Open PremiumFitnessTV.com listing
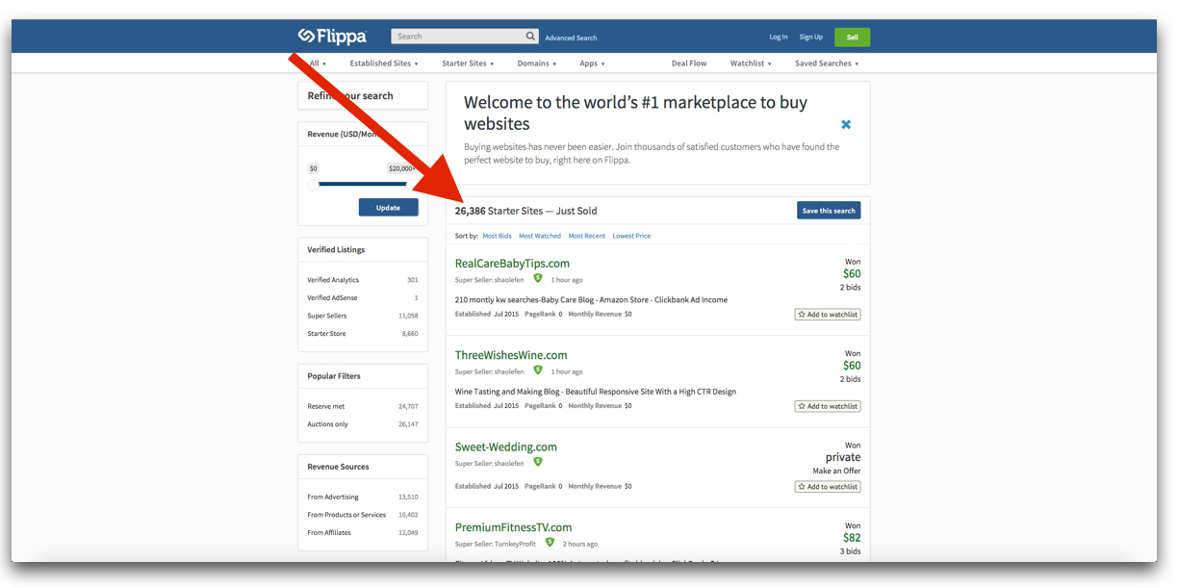Image resolution: width=1178 pixels, height=587 pixels. click(514, 527)
